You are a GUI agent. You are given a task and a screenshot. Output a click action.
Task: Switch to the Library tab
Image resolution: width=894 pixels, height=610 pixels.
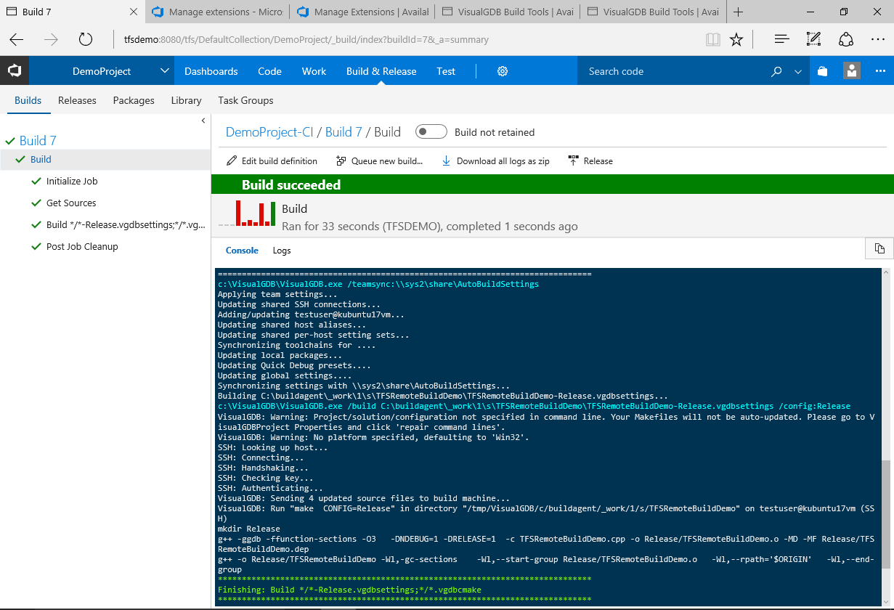186,100
